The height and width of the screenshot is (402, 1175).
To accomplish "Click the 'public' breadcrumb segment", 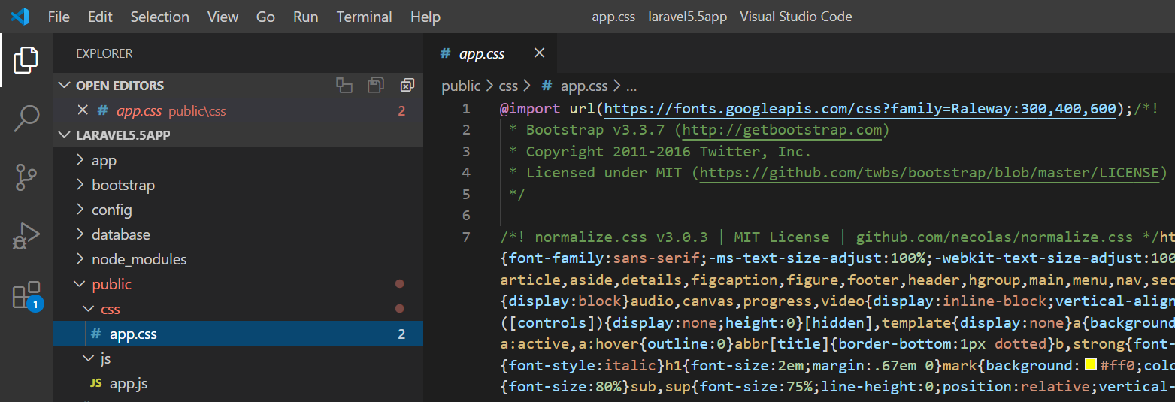I will tap(461, 86).
